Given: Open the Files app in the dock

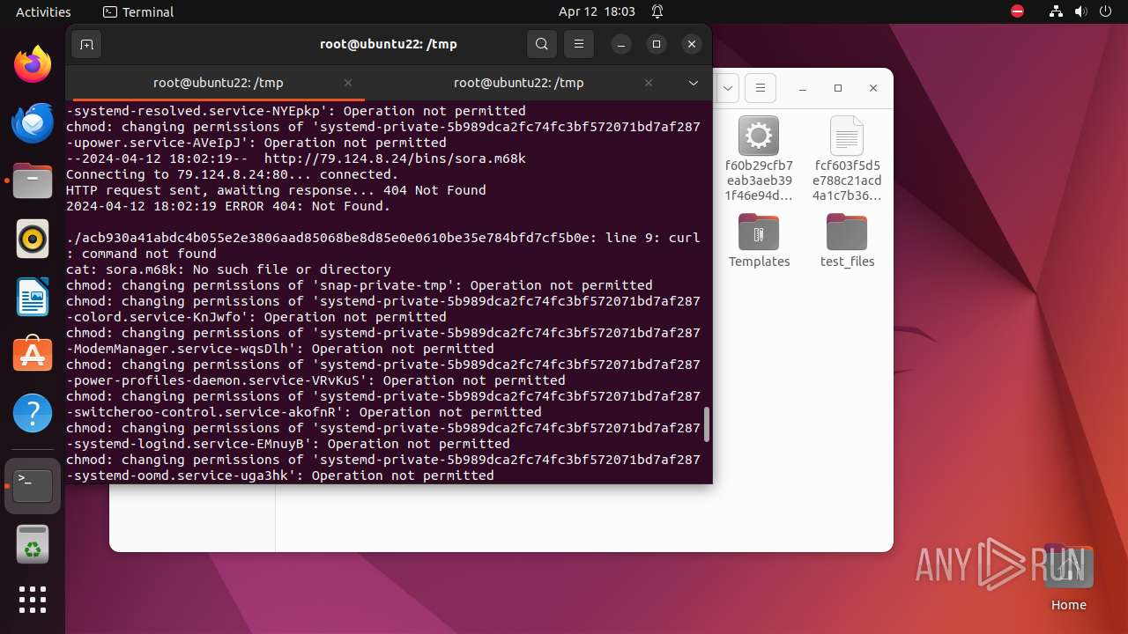Looking at the screenshot, I should coord(33,181).
